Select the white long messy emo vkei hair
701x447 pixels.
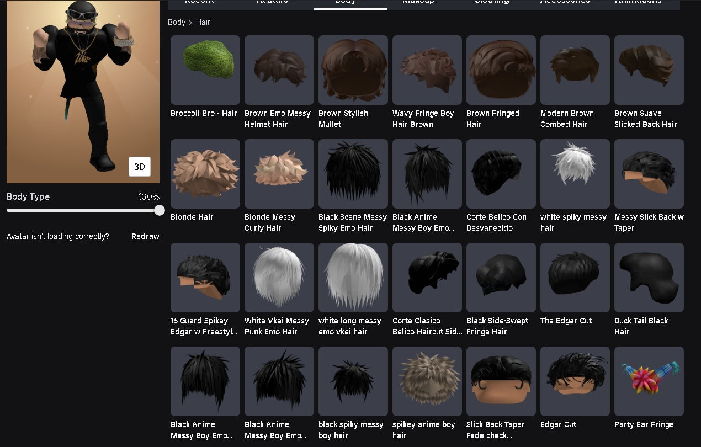[353, 278]
